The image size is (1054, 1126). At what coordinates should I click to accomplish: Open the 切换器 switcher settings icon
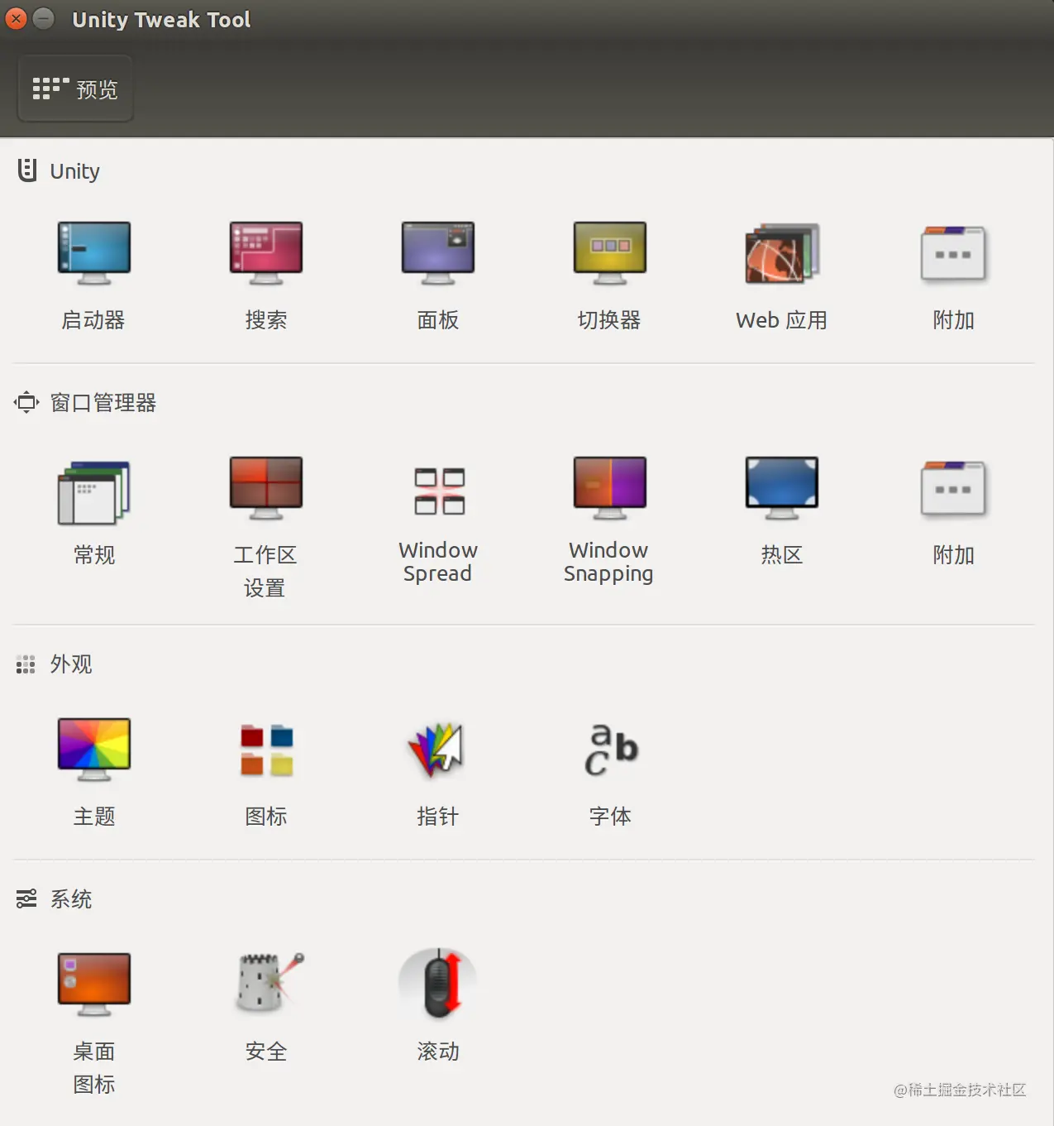609,253
